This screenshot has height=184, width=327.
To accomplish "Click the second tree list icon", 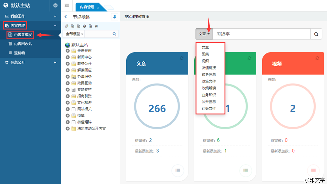I will [73, 26].
